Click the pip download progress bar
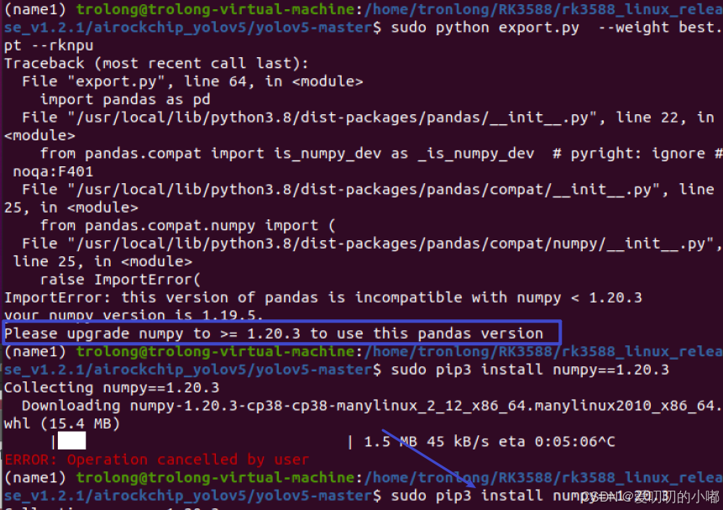 202,442
